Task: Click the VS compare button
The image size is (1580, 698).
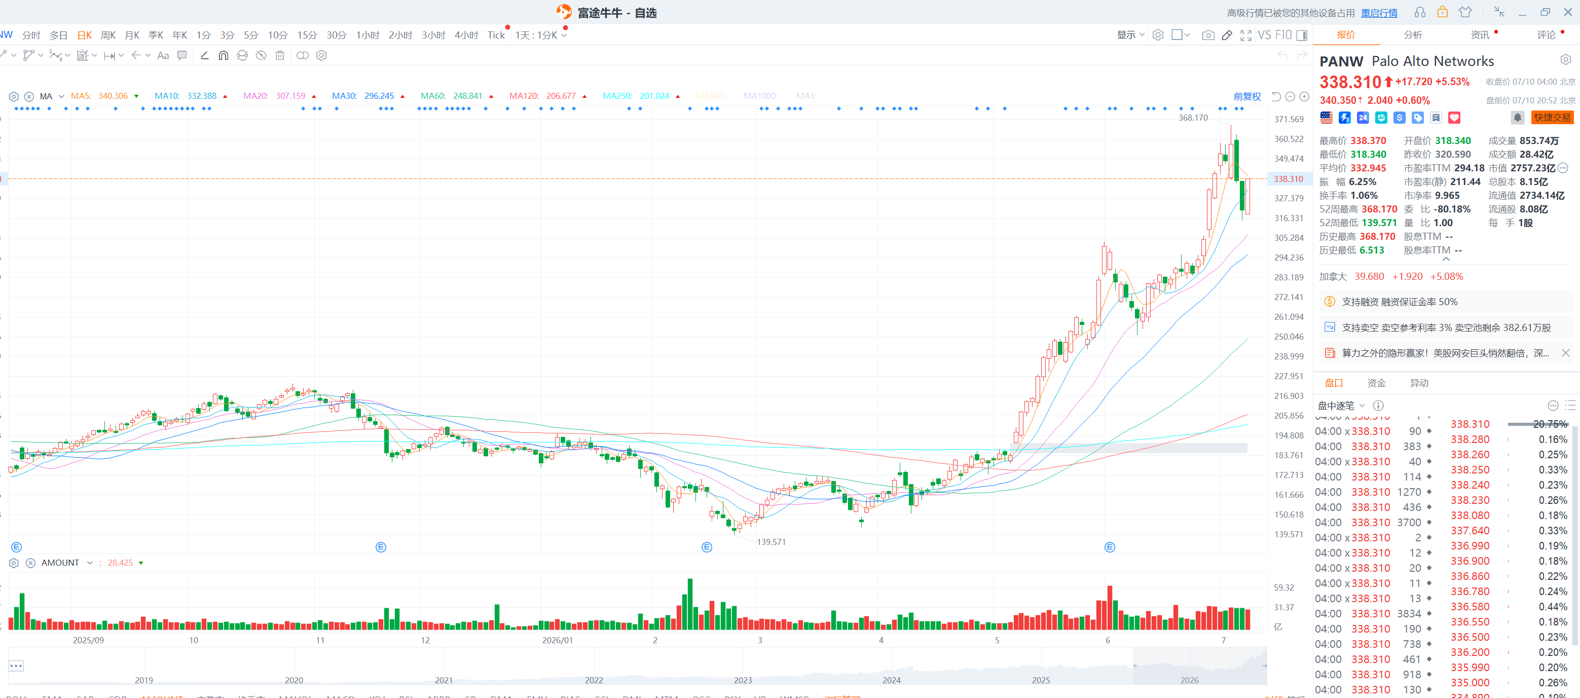Action: (x=1264, y=35)
